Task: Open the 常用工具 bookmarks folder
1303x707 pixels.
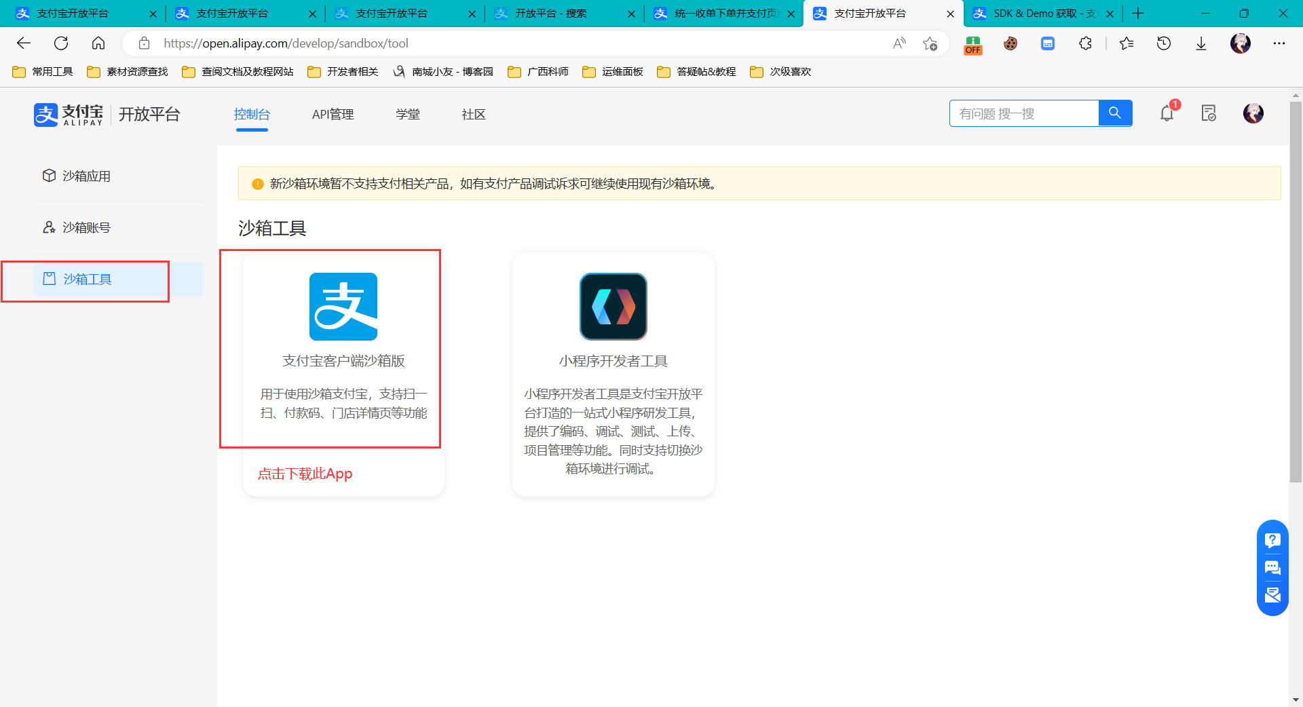Action: pos(43,72)
